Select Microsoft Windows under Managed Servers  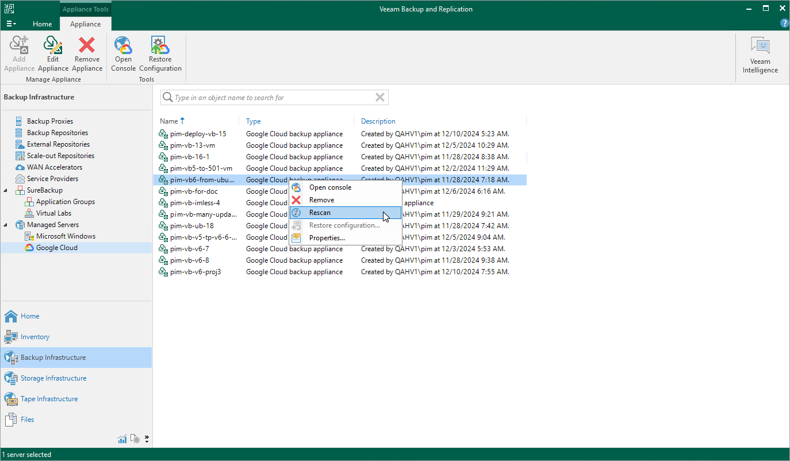tap(66, 236)
